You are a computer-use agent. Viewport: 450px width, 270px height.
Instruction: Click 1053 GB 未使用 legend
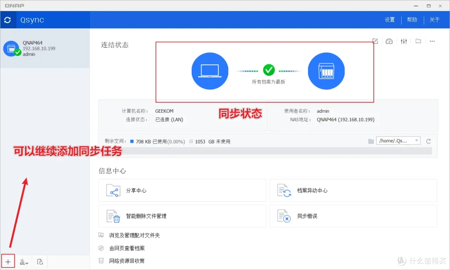(x=210, y=141)
